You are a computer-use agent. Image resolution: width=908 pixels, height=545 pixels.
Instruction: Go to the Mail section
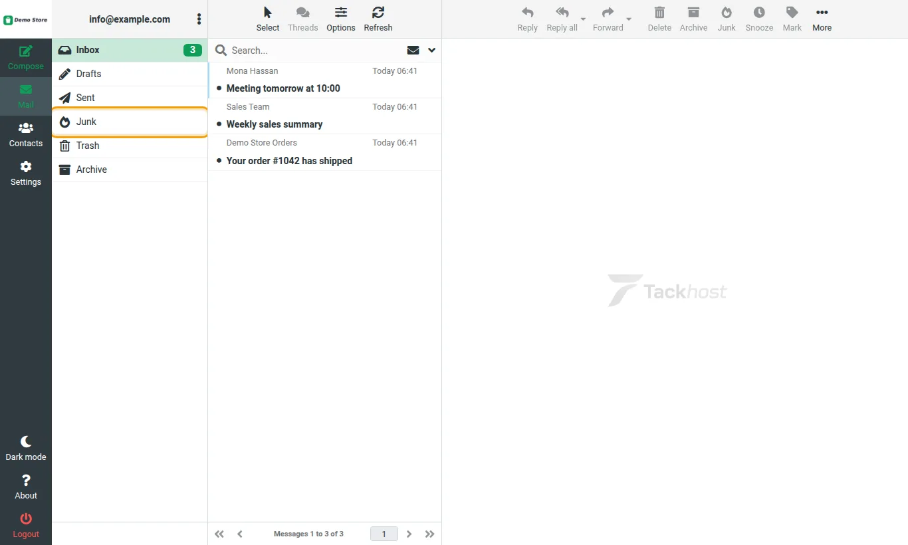coord(26,96)
